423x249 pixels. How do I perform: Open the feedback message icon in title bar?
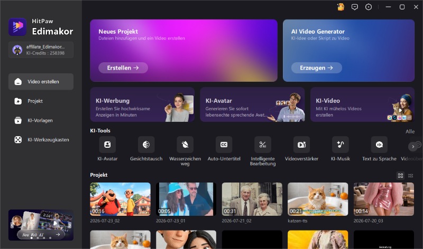pos(355,7)
